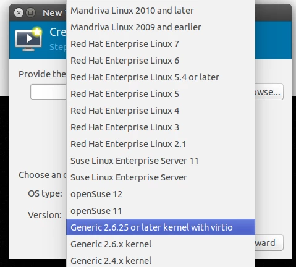Select Red Hat Enterprise Linux 7
Viewport: 296px width, 267px height.
161,44
